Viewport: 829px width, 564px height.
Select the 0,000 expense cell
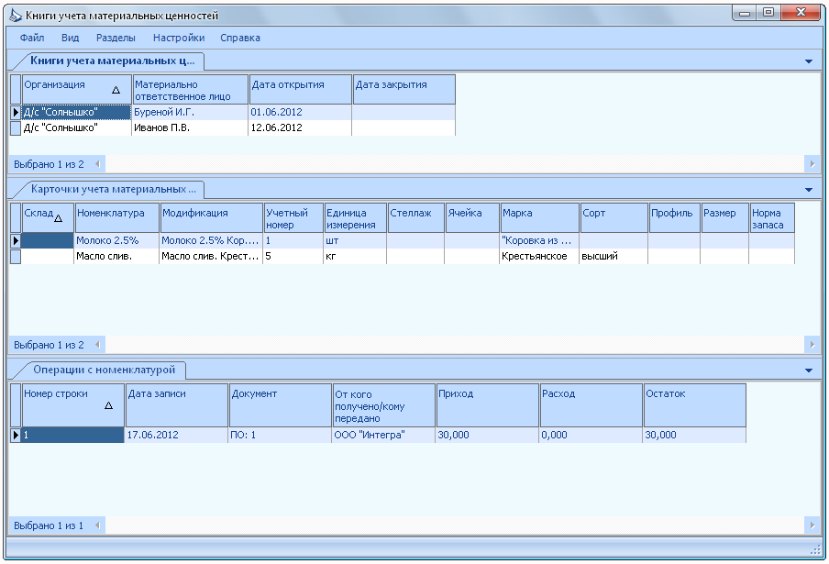591,435
